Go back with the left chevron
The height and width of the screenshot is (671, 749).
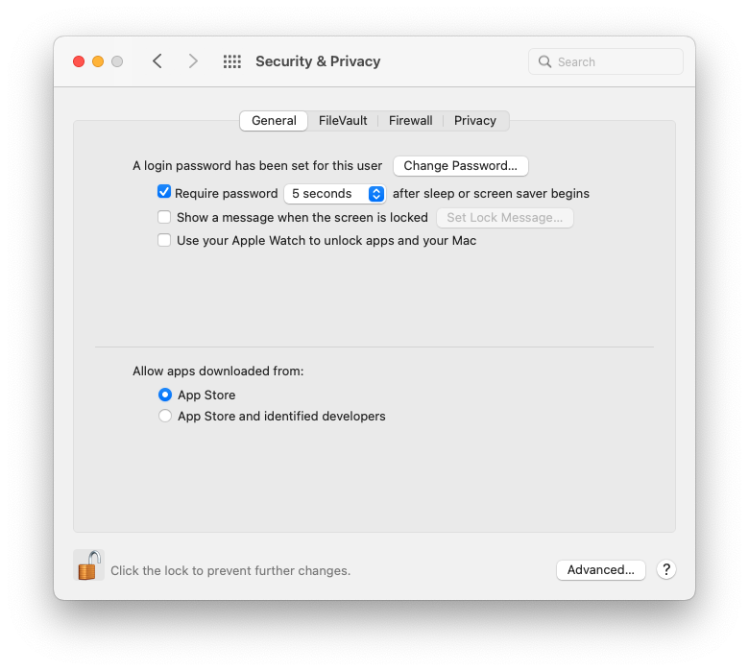pyautogui.click(x=157, y=61)
